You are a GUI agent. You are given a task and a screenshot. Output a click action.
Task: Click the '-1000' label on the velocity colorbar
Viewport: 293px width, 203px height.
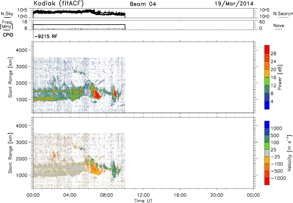(278, 178)
